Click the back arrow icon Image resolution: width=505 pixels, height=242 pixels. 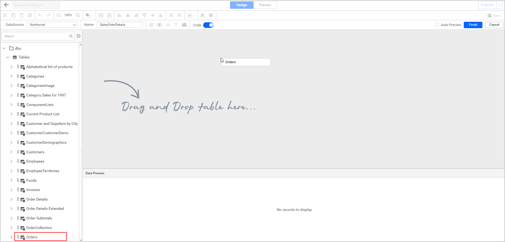tap(6, 5)
